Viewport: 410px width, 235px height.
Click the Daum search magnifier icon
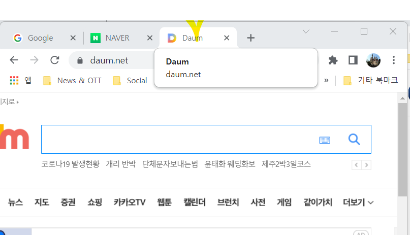click(x=354, y=140)
